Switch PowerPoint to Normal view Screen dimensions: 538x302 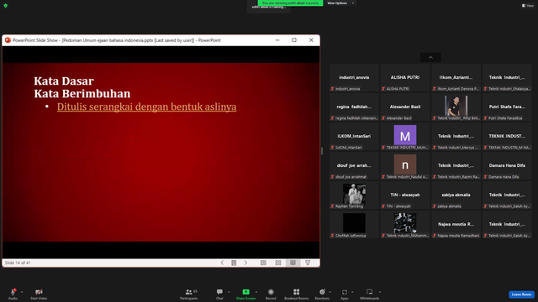tap(263, 263)
